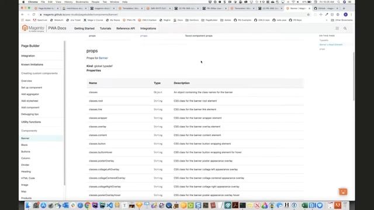Screen dimensions: 374x210
Task: Open Utility functions in the sidebar
Action: [31, 122]
